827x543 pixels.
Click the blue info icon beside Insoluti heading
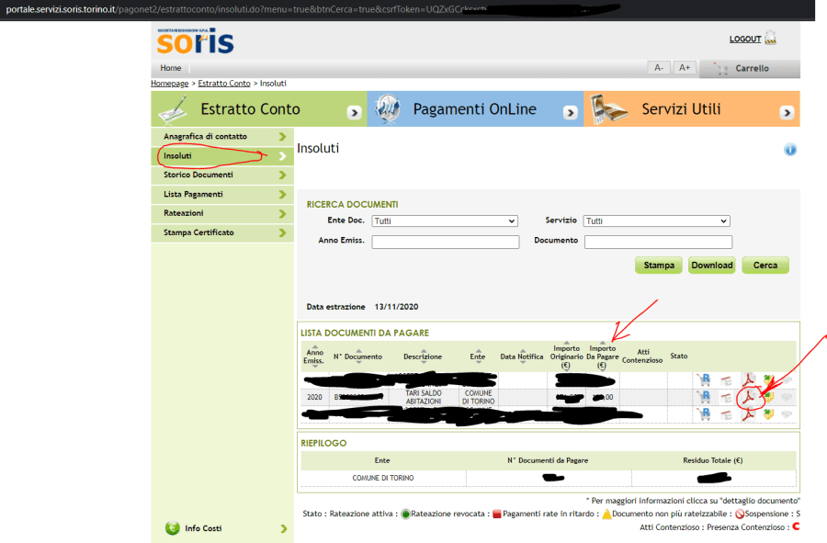pos(789,149)
